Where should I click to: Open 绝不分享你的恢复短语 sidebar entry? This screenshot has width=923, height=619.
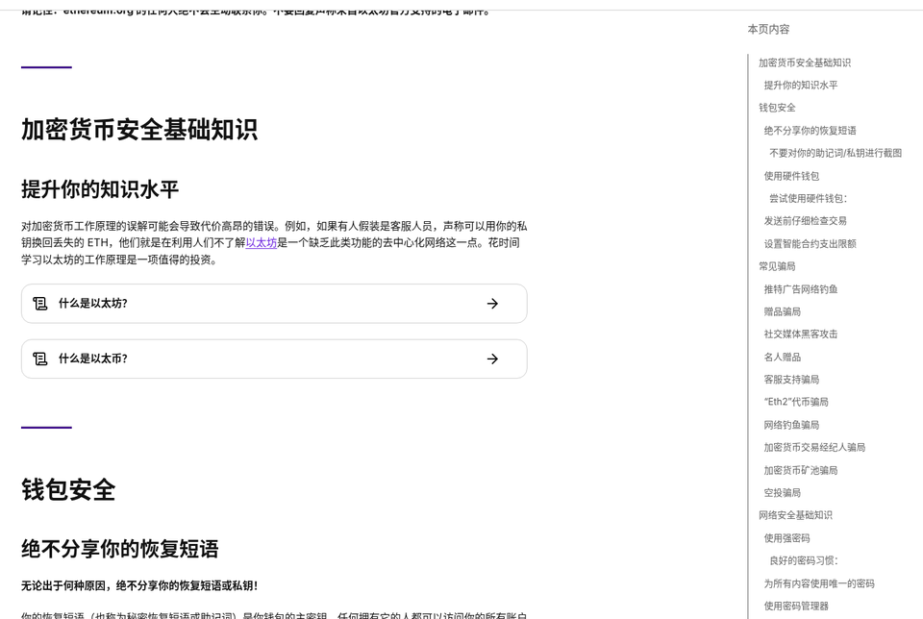(x=810, y=131)
